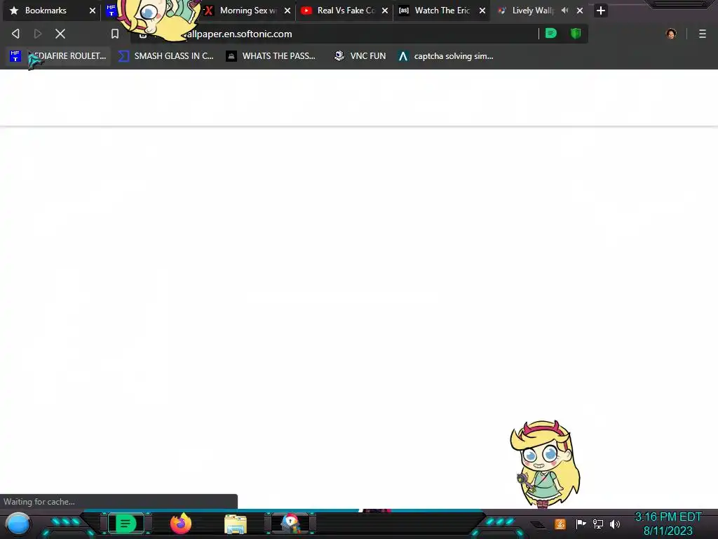Open the Action Center flag icon
Viewport: 718px width, 539px height.
pyautogui.click(x=581, y=524)
